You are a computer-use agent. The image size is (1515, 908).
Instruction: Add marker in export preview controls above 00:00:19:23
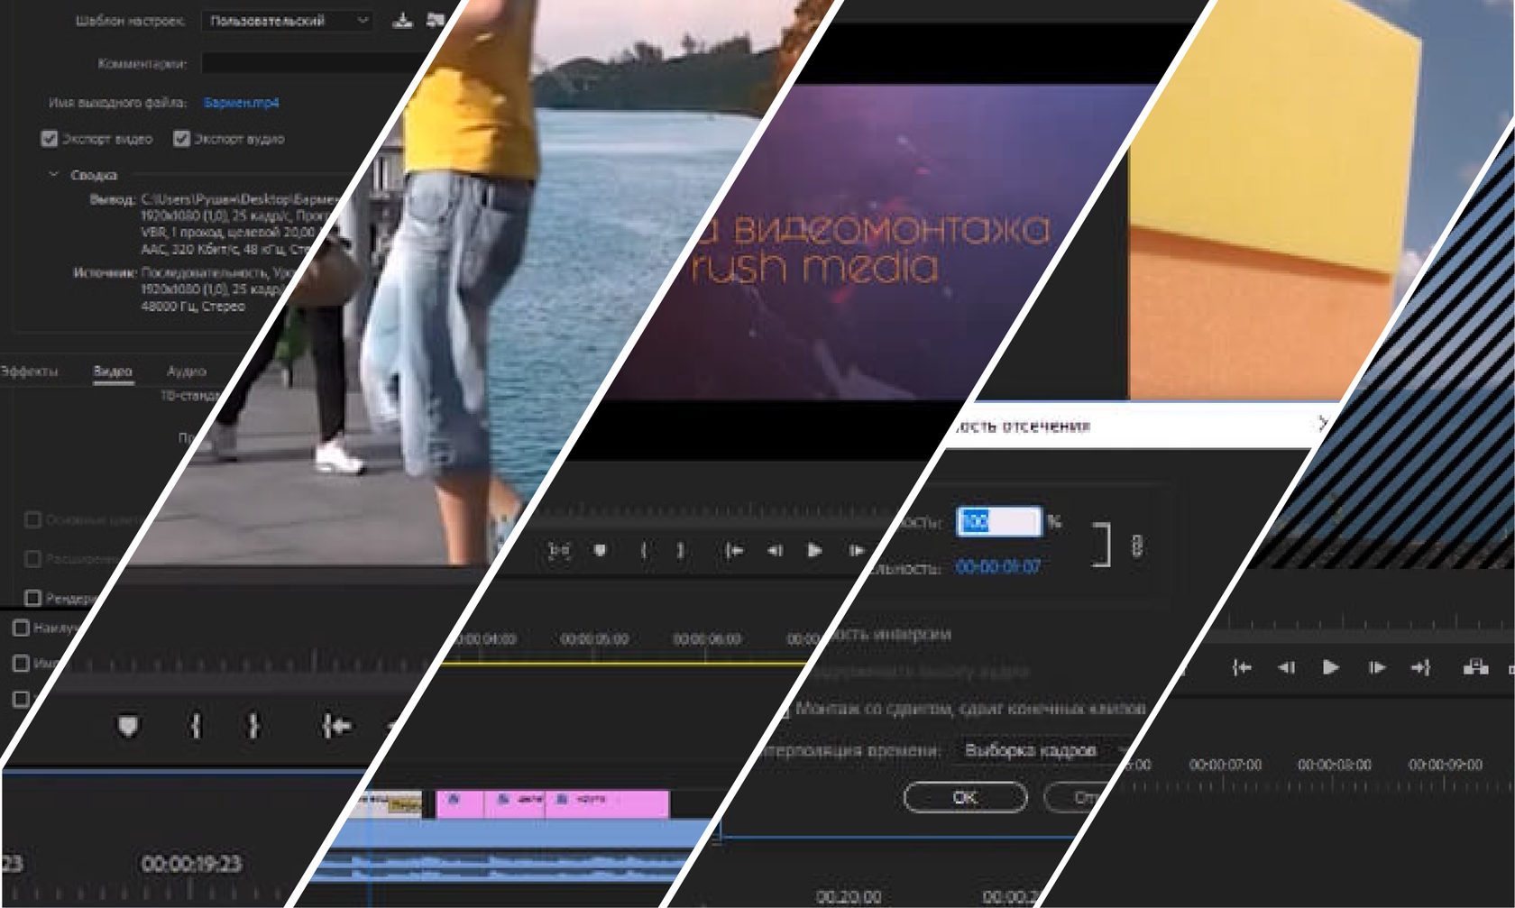[x=128, y=726]
